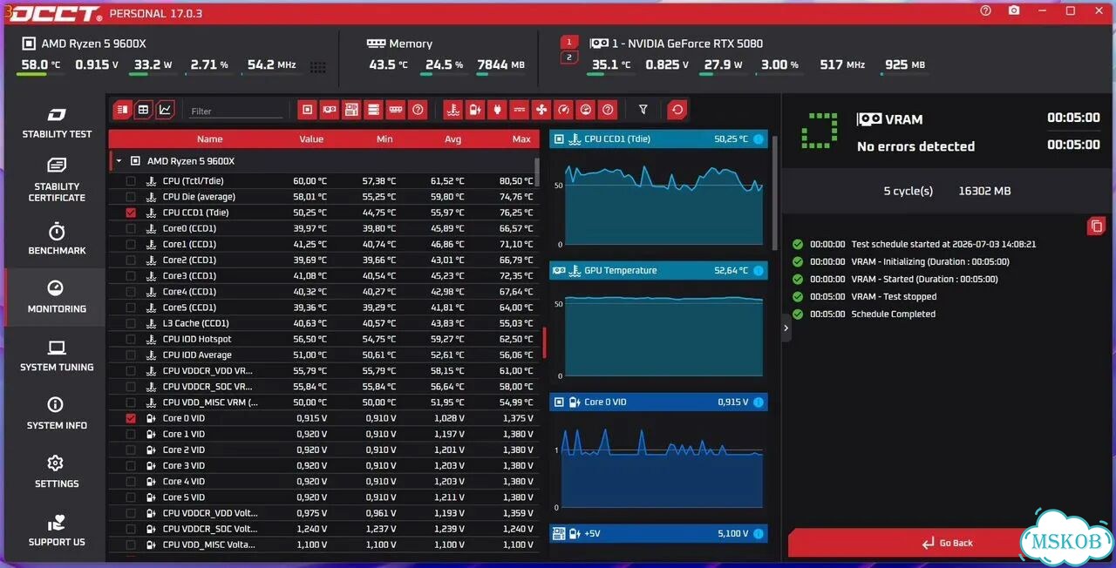This screenshot has width=1116, height=568.
Task: Toggle the blue dot on Core 0 VID graph
Action: (x=758, y=402)
